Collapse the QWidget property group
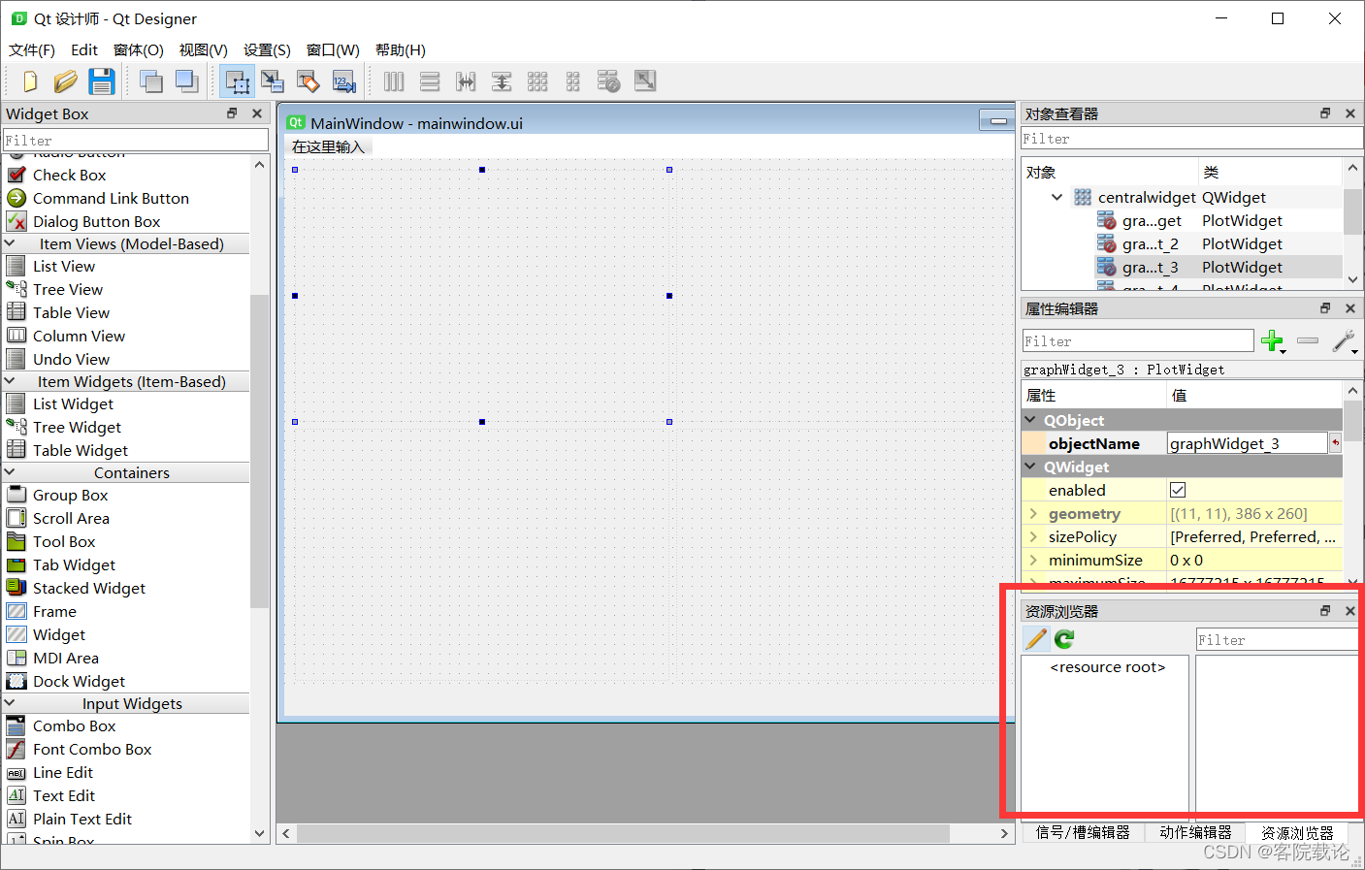The height and width of the screenshot is (870, 1365). click(x=1030, y=467)
